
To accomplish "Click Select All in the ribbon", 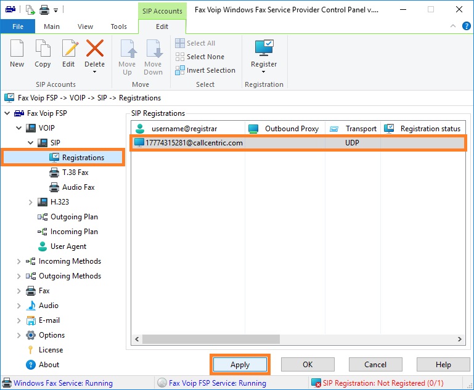I will click(195, 43).
